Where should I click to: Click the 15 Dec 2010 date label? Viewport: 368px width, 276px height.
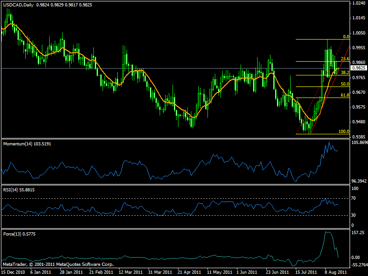pyautogui.click(x=13, y=272)
